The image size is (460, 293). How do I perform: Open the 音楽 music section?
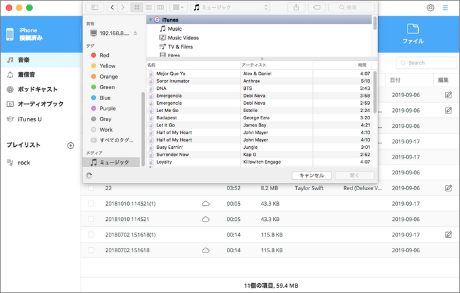pyautogui.click(x=41, y=60)
